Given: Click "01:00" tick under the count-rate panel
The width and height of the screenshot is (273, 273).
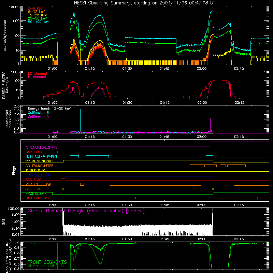Looking at the screenshot, I should (x=53, y=69).
